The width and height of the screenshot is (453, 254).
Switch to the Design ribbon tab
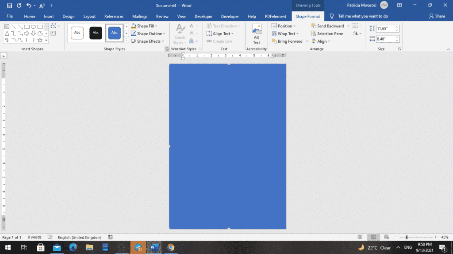tap(68, 16)
